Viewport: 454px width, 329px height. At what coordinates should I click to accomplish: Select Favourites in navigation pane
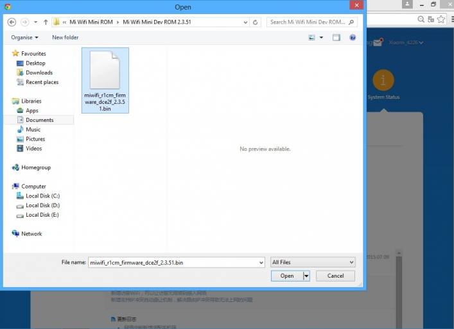[29, 53]
